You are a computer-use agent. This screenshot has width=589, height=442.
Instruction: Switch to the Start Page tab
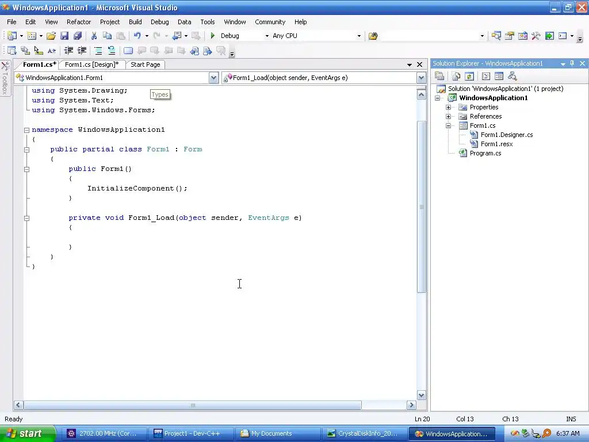click(x=146, y=64)
